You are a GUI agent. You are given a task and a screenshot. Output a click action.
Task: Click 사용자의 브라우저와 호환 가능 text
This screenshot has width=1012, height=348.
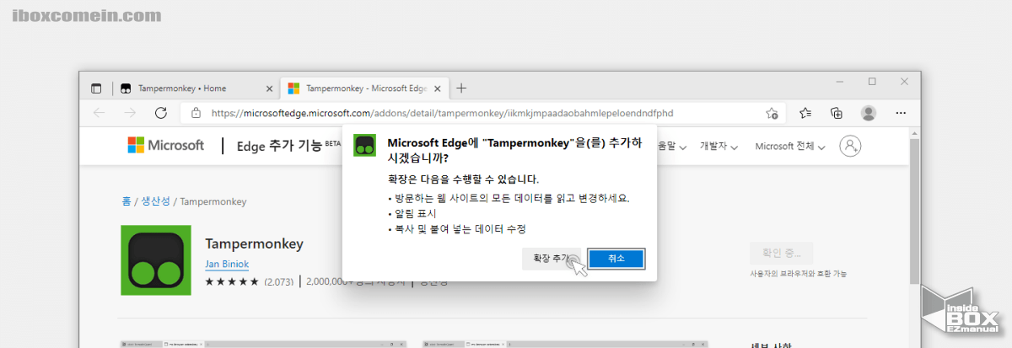(798, 274)
